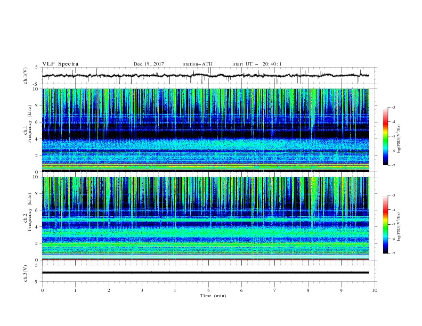Click the ch.1 PSD color scale bar
422x326 pixels.
[385, 136]
